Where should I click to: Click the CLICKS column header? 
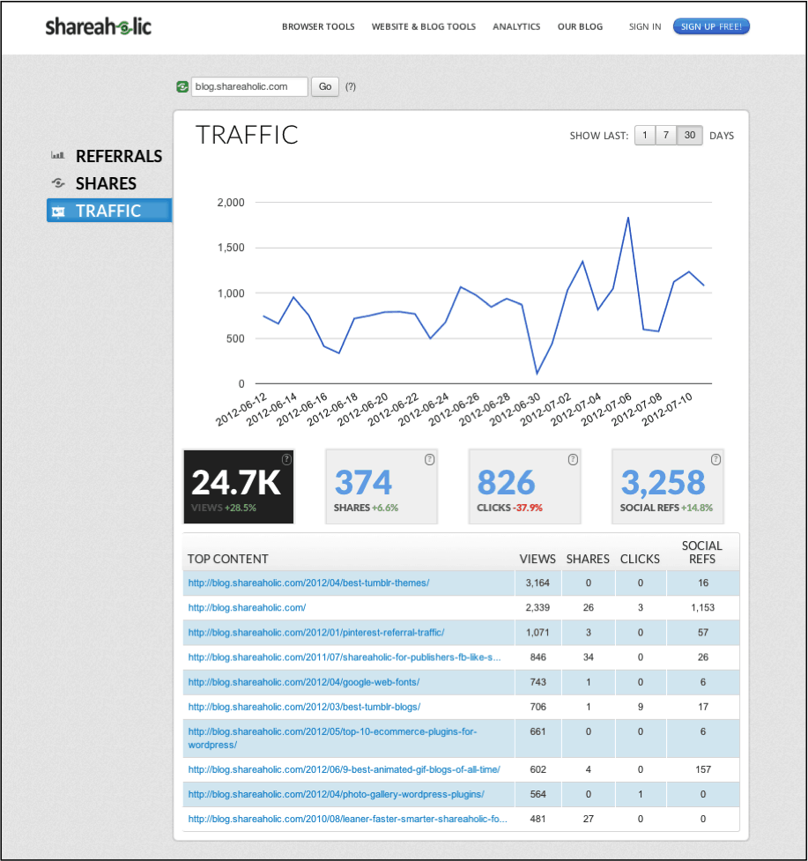(x=640, y=559)
